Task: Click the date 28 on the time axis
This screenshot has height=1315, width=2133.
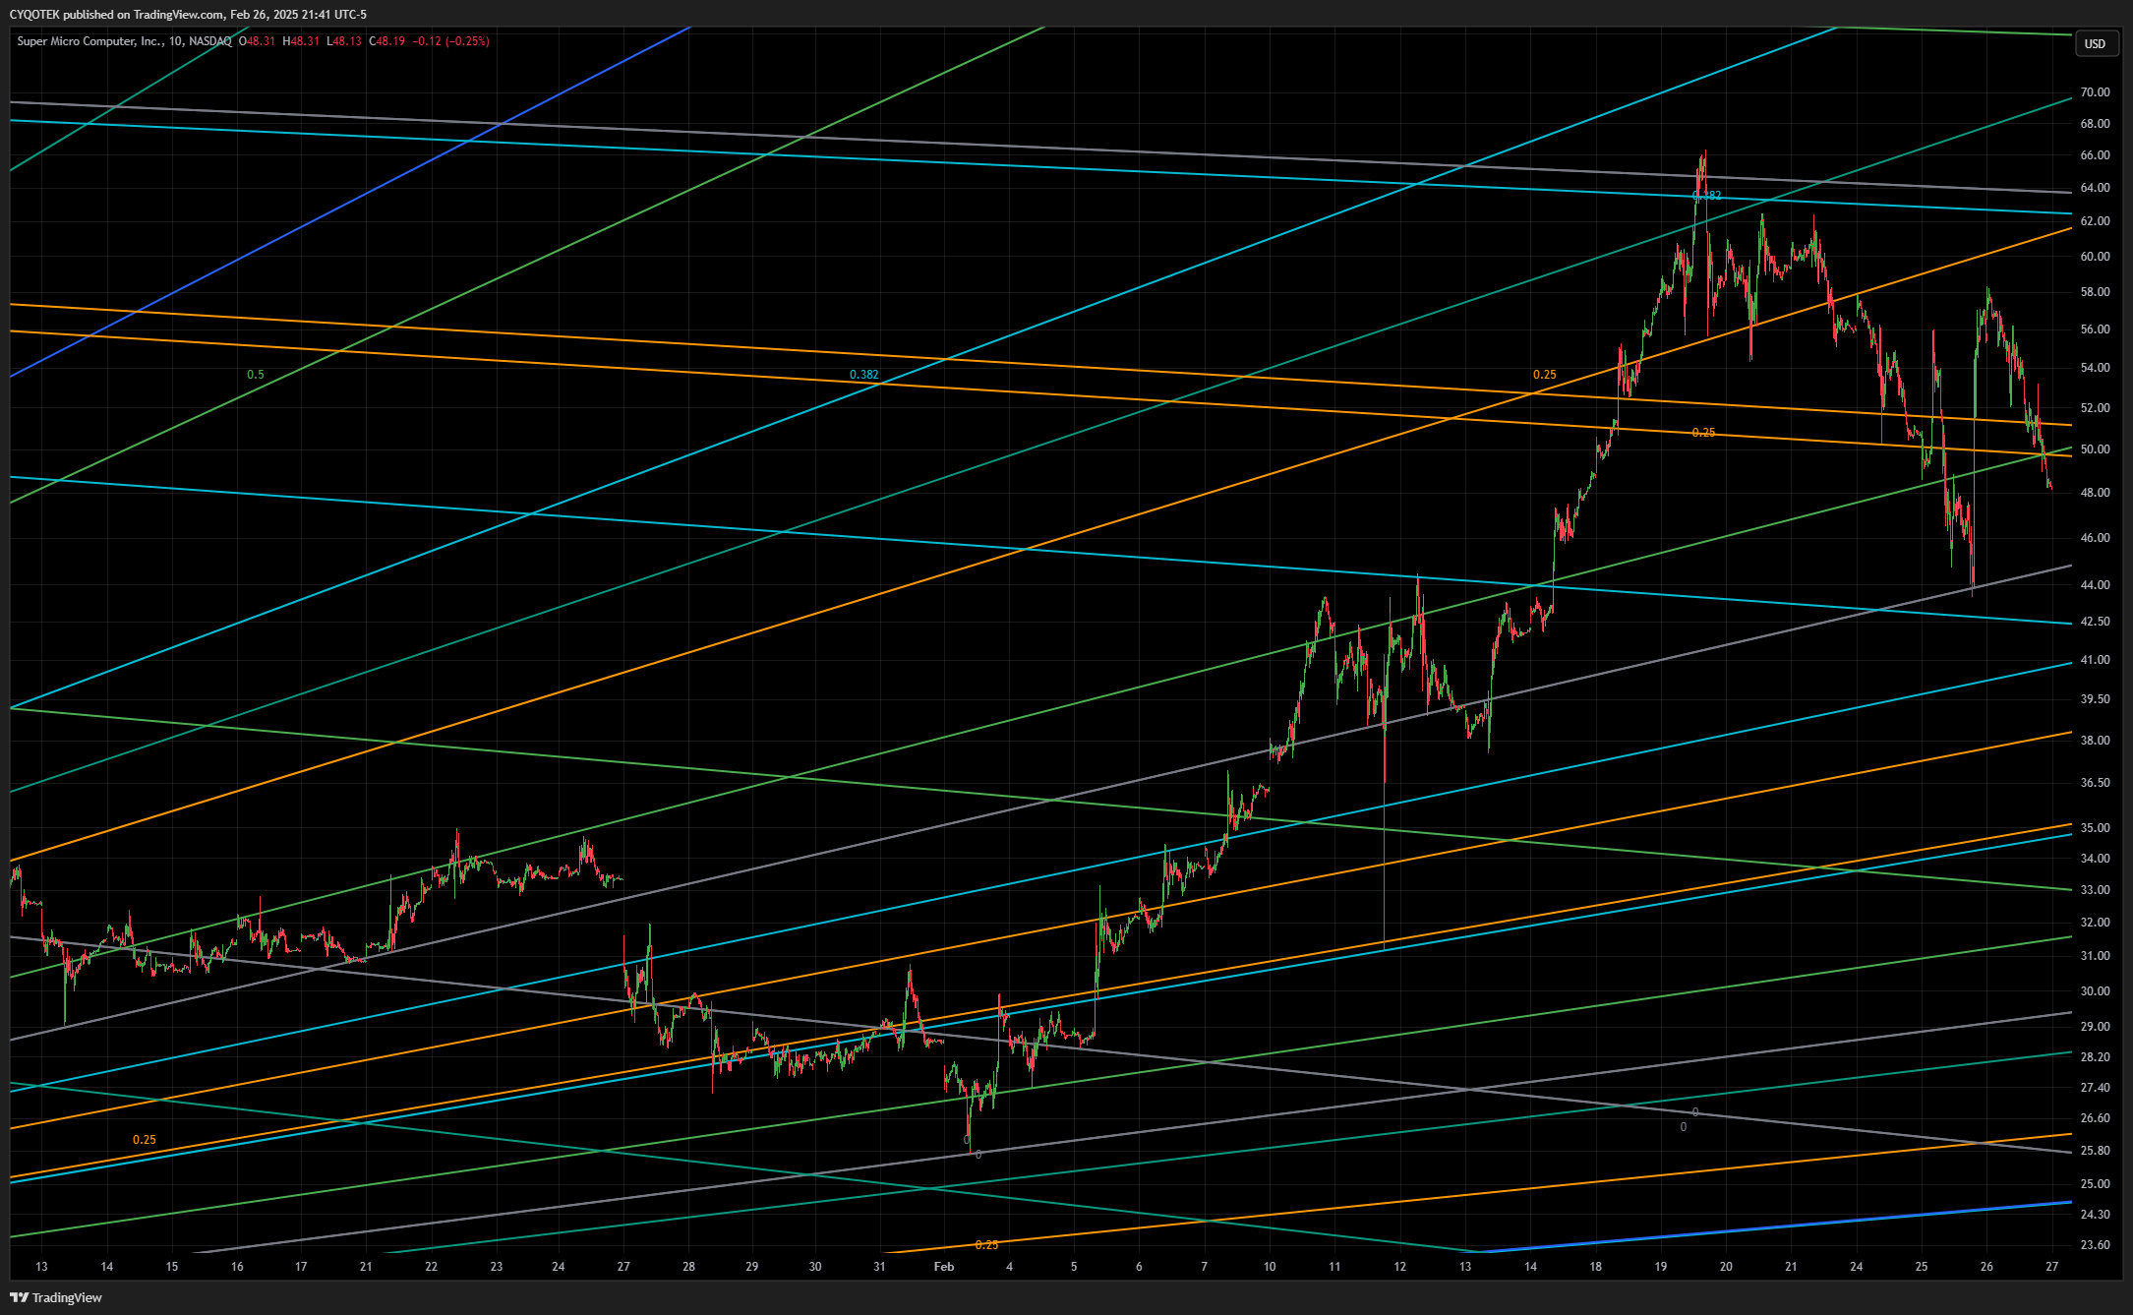Action: point(688,1267)
